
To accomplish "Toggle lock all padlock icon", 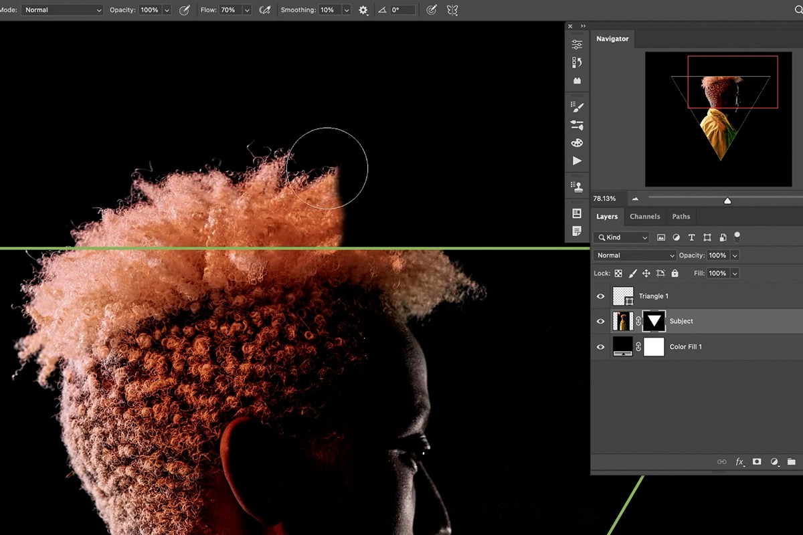I will (x=675, y=274).
